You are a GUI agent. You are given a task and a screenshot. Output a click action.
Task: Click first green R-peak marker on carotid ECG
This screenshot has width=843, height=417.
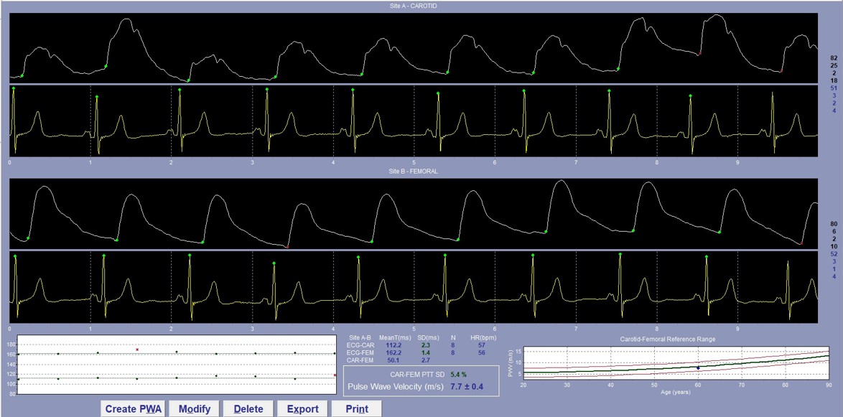pyautogui.click(x=14, y=88)
